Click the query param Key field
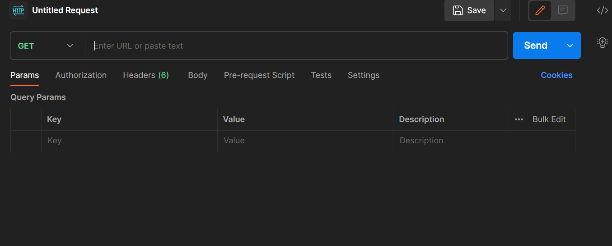The width and height of the screenshot is (612, 246). [129, 141]
